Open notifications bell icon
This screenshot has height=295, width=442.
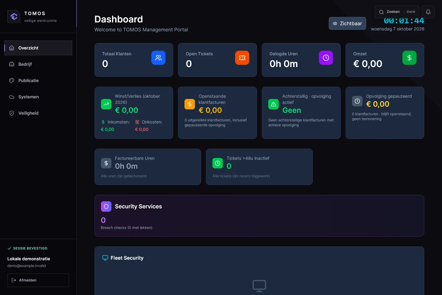tap(428, 12)
